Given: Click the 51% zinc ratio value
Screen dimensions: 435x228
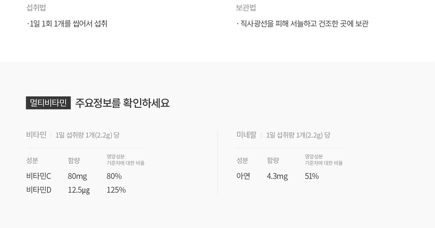Looking at the screenshot, I should (x=312, y=176).
